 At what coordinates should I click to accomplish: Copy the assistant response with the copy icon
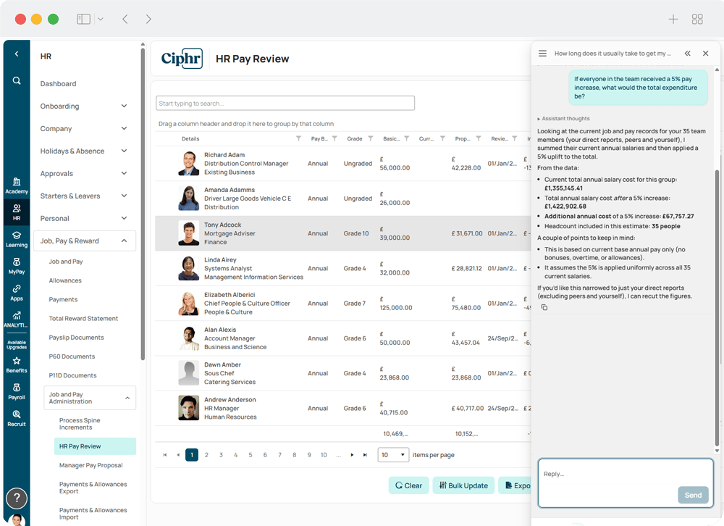(x=544, y=307)
